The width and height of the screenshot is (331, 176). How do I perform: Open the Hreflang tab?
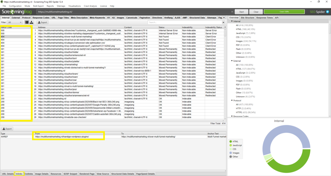168,18
